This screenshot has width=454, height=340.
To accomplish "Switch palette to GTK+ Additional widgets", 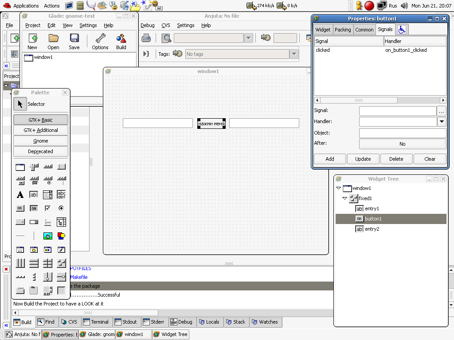I will coord(40,131).
